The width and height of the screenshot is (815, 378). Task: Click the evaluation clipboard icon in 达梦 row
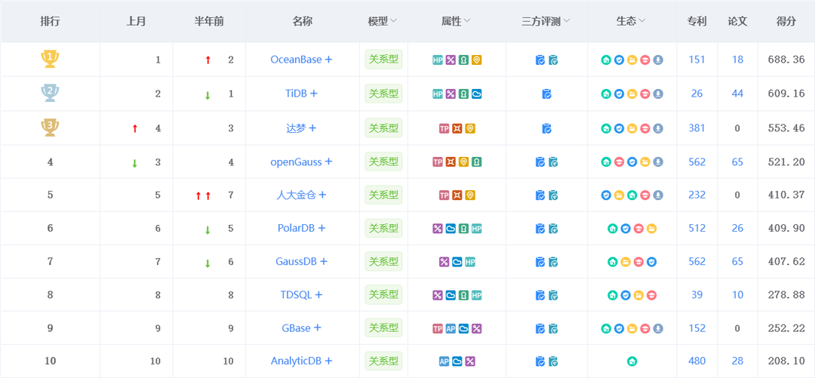pos(546,128)
